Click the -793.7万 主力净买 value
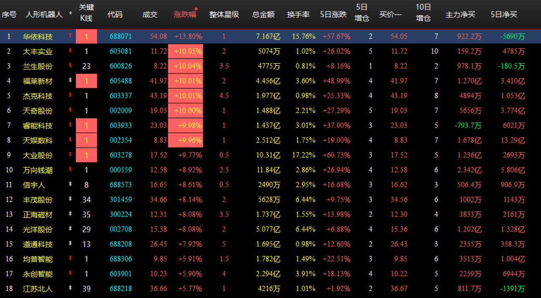The height and width of the screenshot is (298, 541). 468,125
